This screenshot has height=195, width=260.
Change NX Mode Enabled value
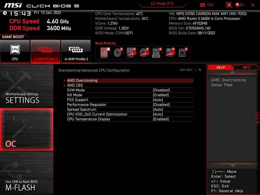pyautogui.click(x=161, y=95)
